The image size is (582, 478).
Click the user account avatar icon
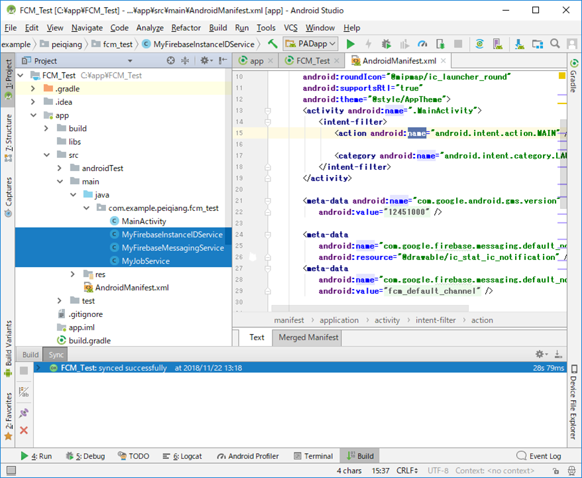point(572,44)
